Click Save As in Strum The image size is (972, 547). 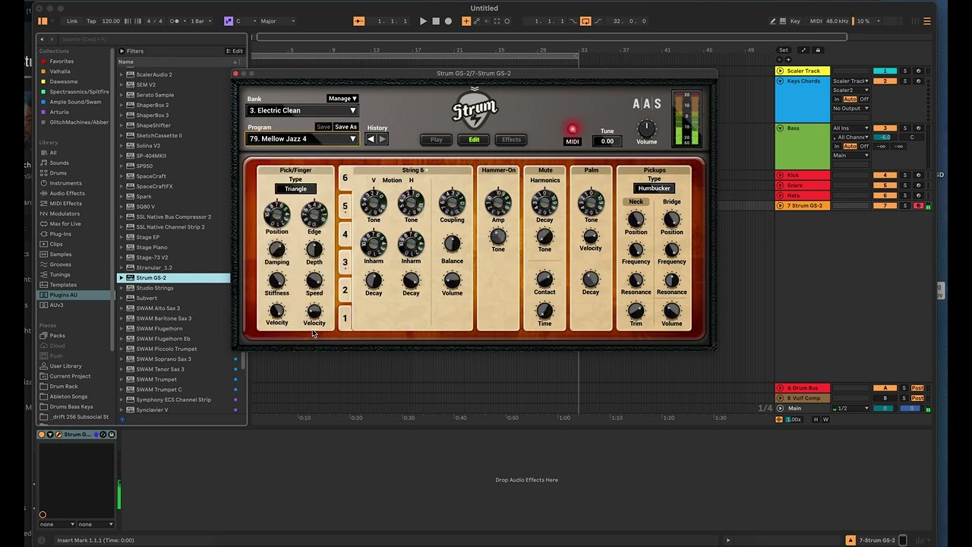346,127
